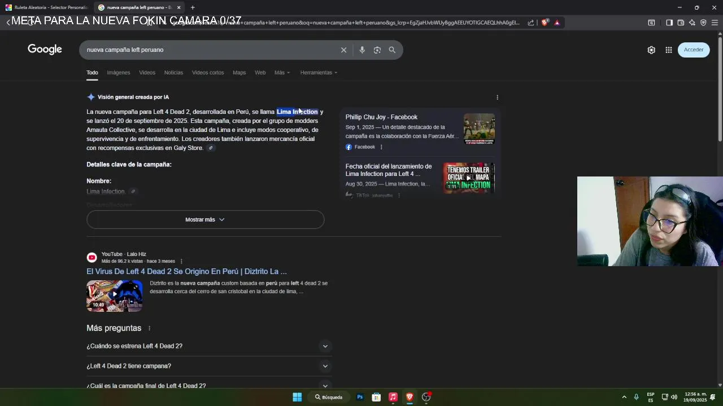The width and height of the screenshot is (723, 406).
Task: Open Windows Búsqueda taskbar search
Action: [329, 397]
